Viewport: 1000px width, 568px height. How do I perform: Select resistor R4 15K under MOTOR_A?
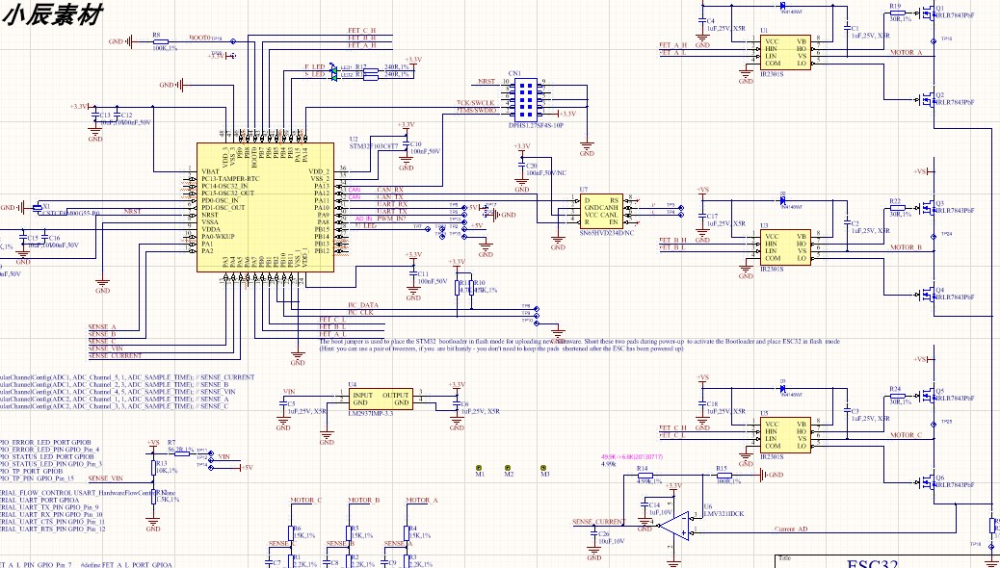pyautogui.click(x=407, y=533)
